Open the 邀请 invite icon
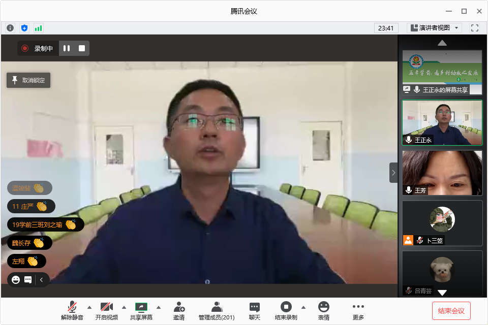 coord(179,311)
